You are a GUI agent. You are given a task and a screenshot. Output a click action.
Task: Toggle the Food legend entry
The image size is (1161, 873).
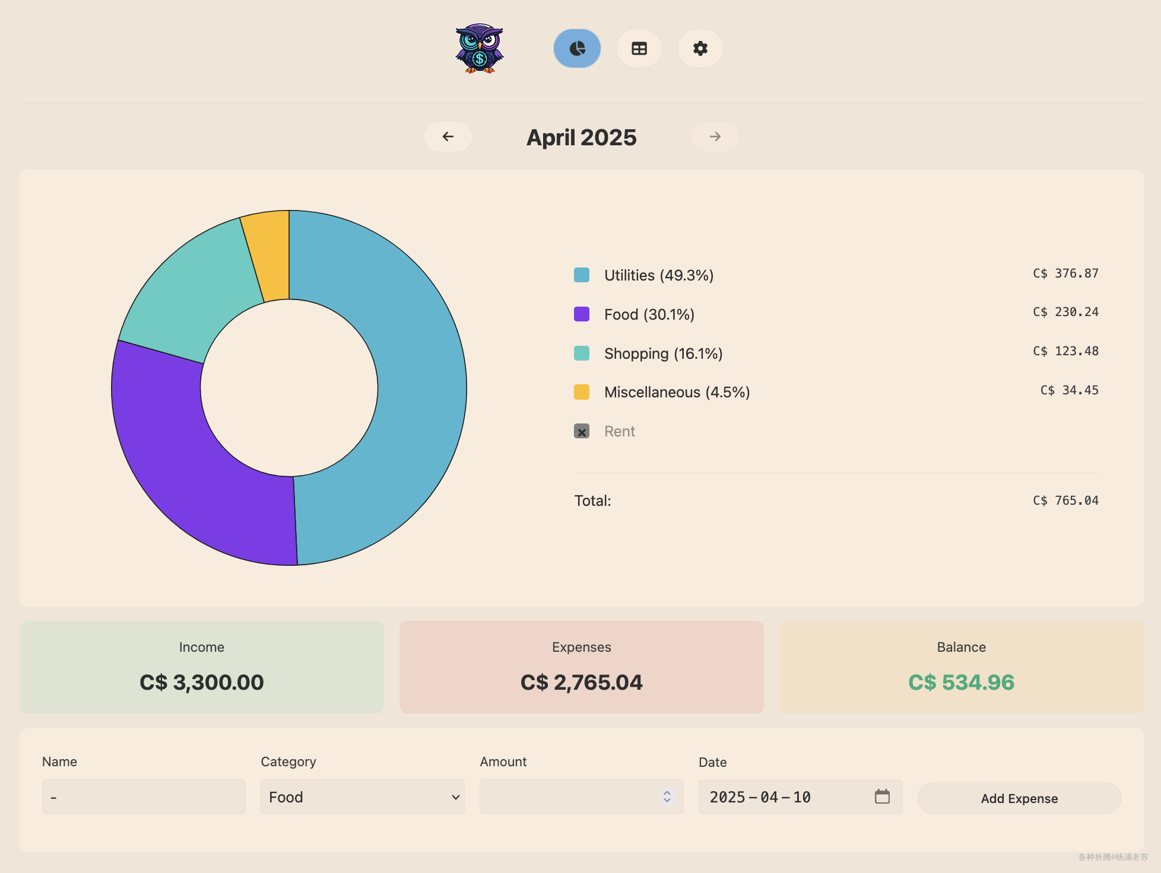(x=649, y=314)
